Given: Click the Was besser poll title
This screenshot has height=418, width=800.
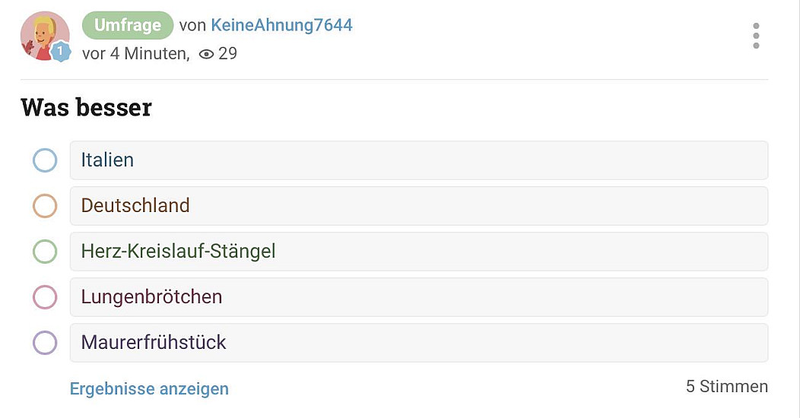Looking at the screenshot, I should pyautogui.click(x=86, y=108).
